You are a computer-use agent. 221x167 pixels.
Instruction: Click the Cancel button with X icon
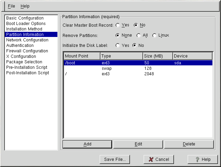[156, 159]
